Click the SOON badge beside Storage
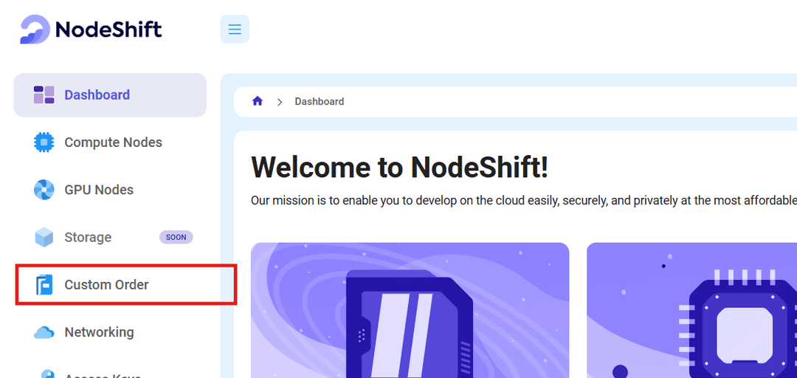797x378 pixels. [x=176, y=237]
